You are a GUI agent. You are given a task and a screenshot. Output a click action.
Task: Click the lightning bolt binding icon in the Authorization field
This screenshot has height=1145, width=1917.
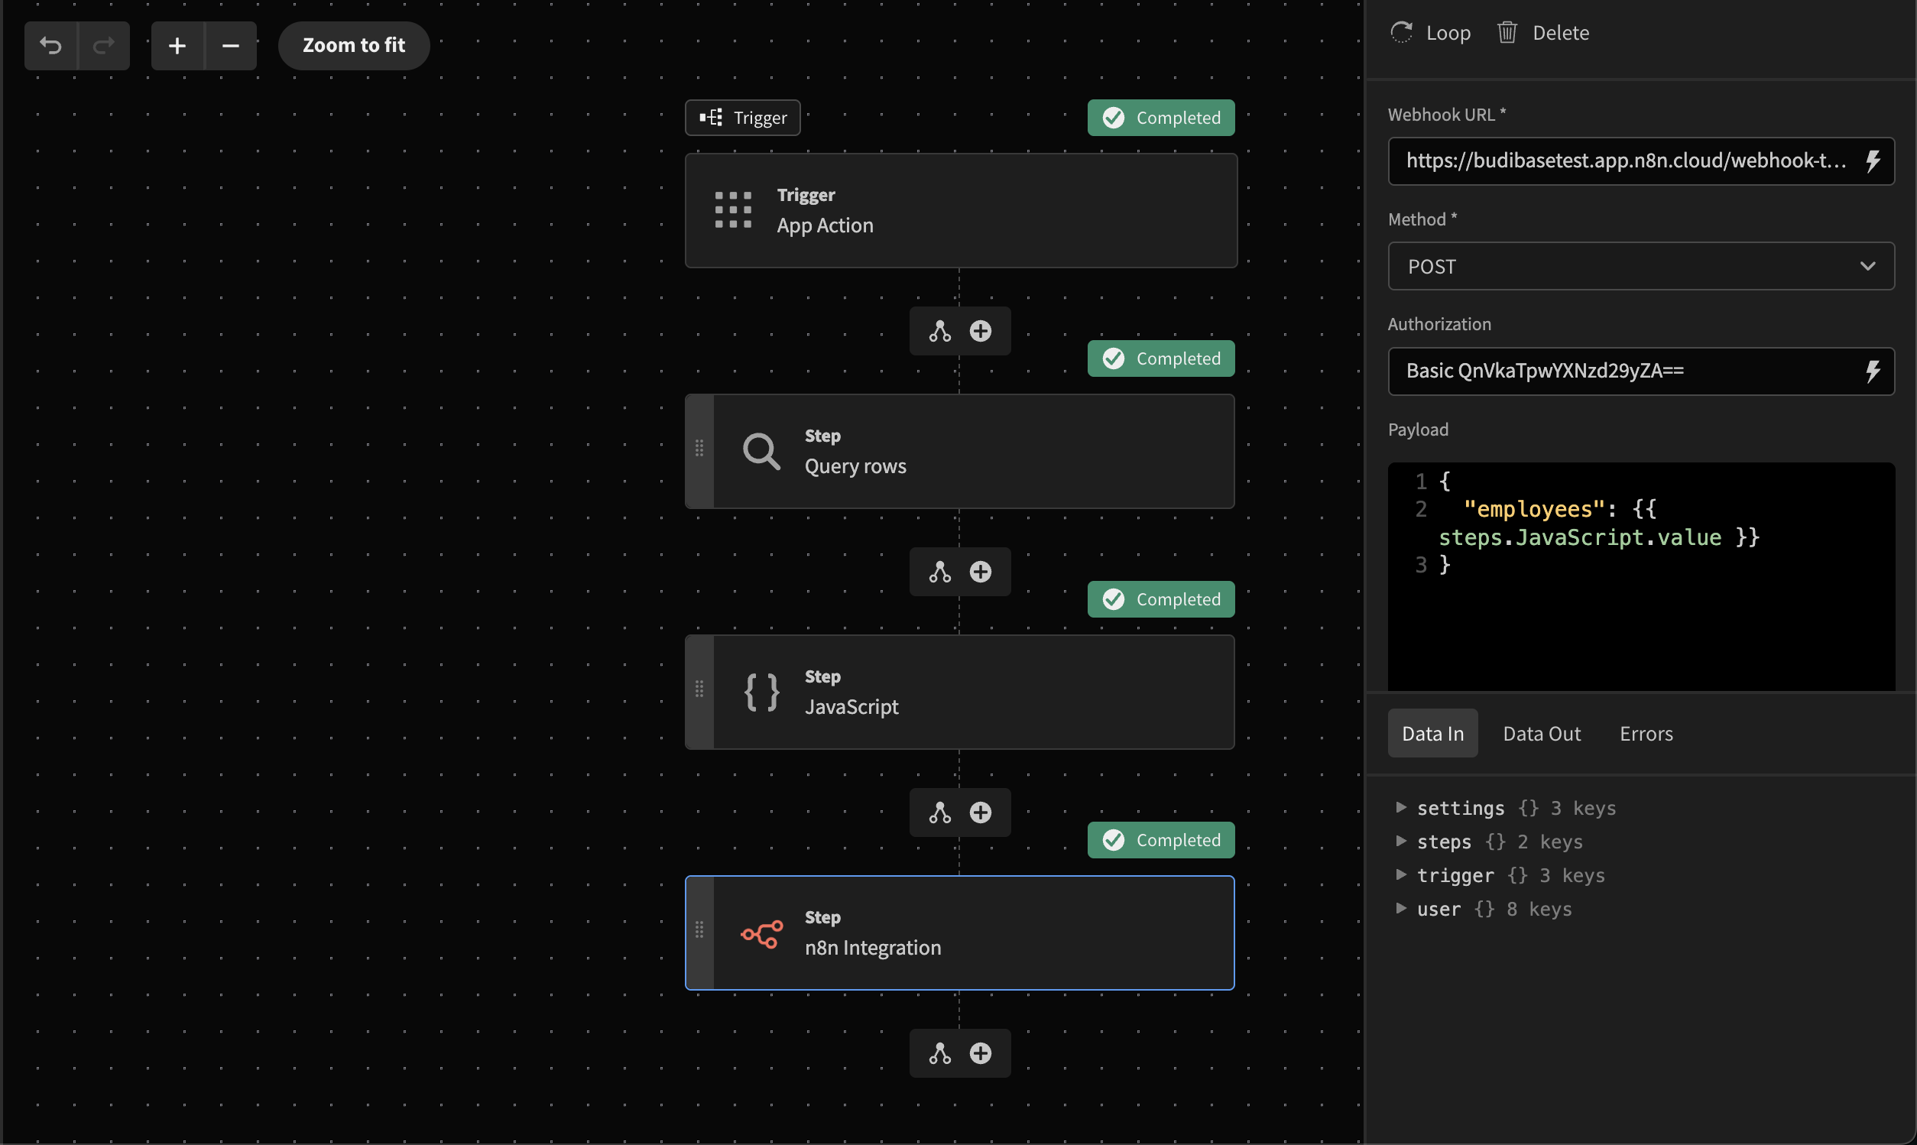click(x=1872, y=371)
